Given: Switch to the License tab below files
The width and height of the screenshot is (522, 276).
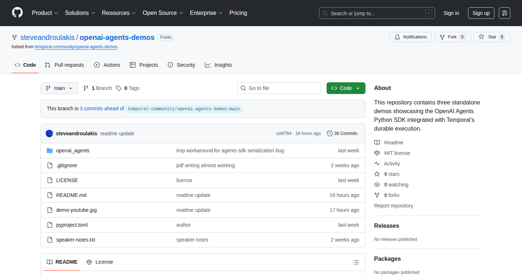Looking at the screenshot, I should (100, 262).
